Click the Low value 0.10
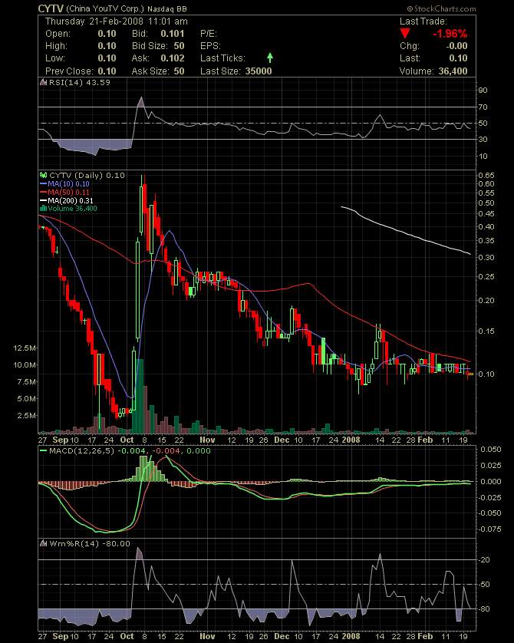Viewport: 514px width, 643px height. tap(107, 58)
